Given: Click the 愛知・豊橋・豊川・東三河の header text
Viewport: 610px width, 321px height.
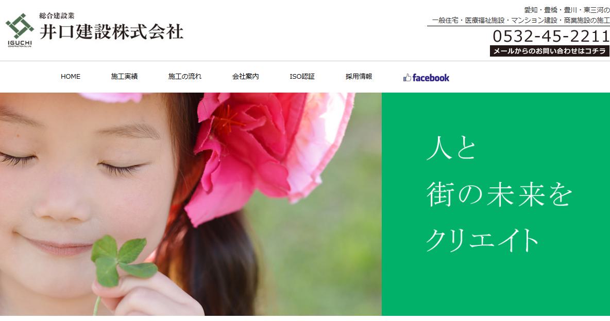Looking at the screenshot, I should point(567,10).
